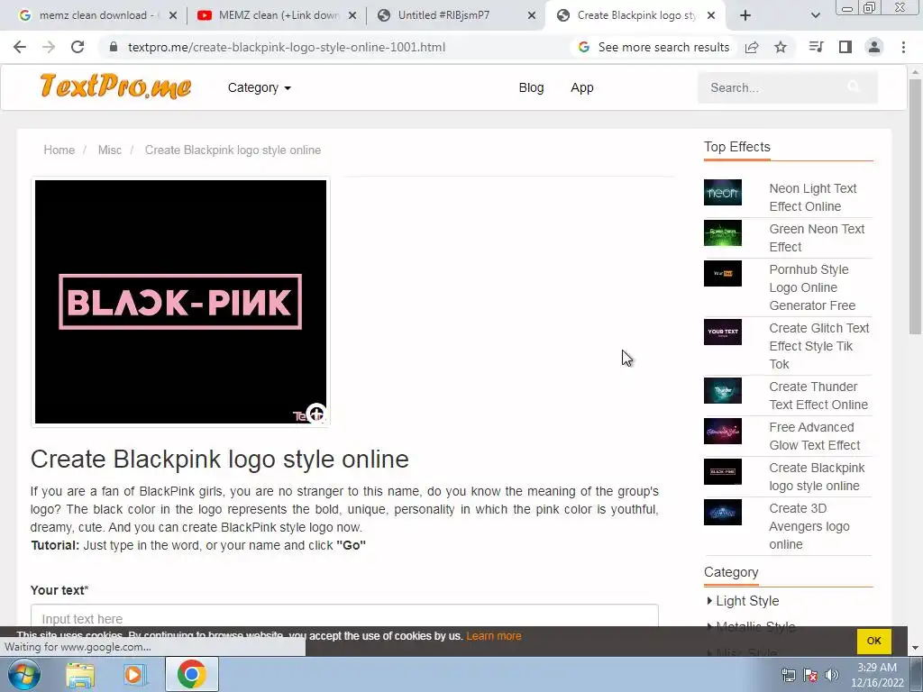Click the network tray icon

coord(788,675)
